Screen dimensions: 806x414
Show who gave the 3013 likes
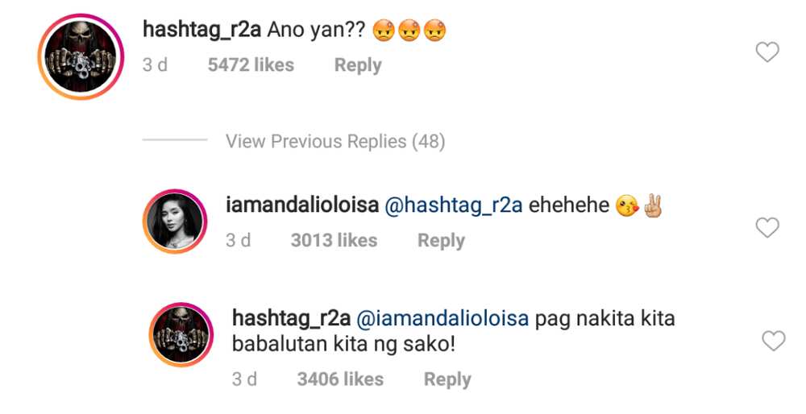tap(334, 240)
